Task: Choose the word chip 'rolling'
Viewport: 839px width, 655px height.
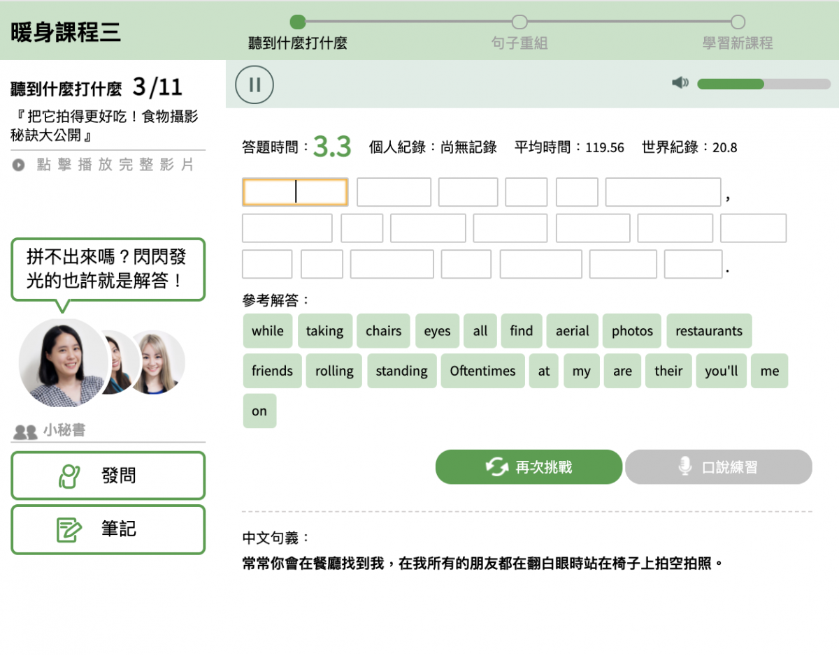Action: 334,371
